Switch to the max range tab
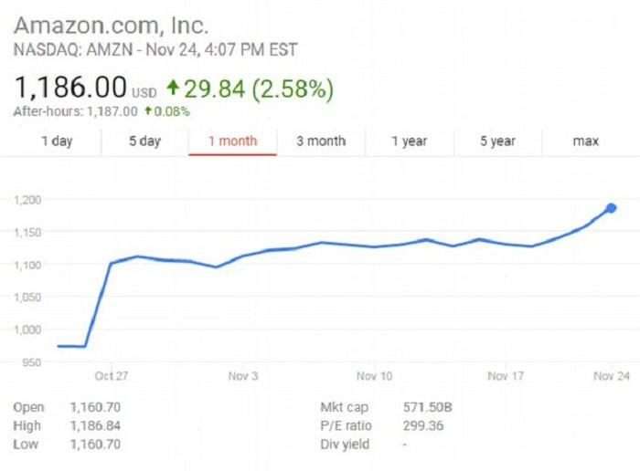Screen dimensions: 640x471 coord(585,141)
